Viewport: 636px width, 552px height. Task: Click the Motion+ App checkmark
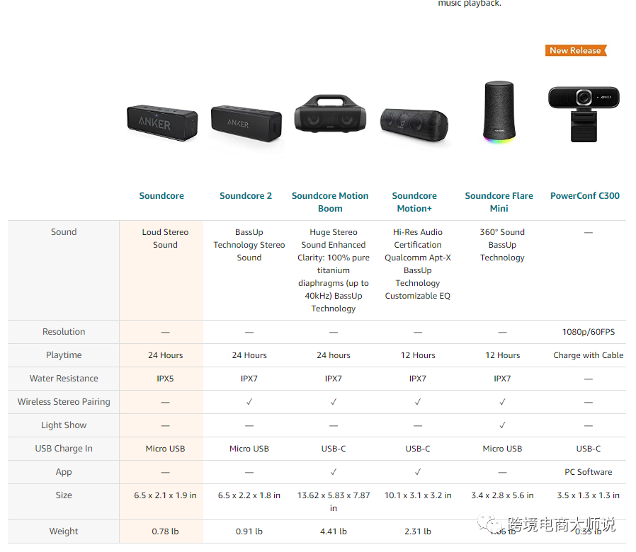418,472
